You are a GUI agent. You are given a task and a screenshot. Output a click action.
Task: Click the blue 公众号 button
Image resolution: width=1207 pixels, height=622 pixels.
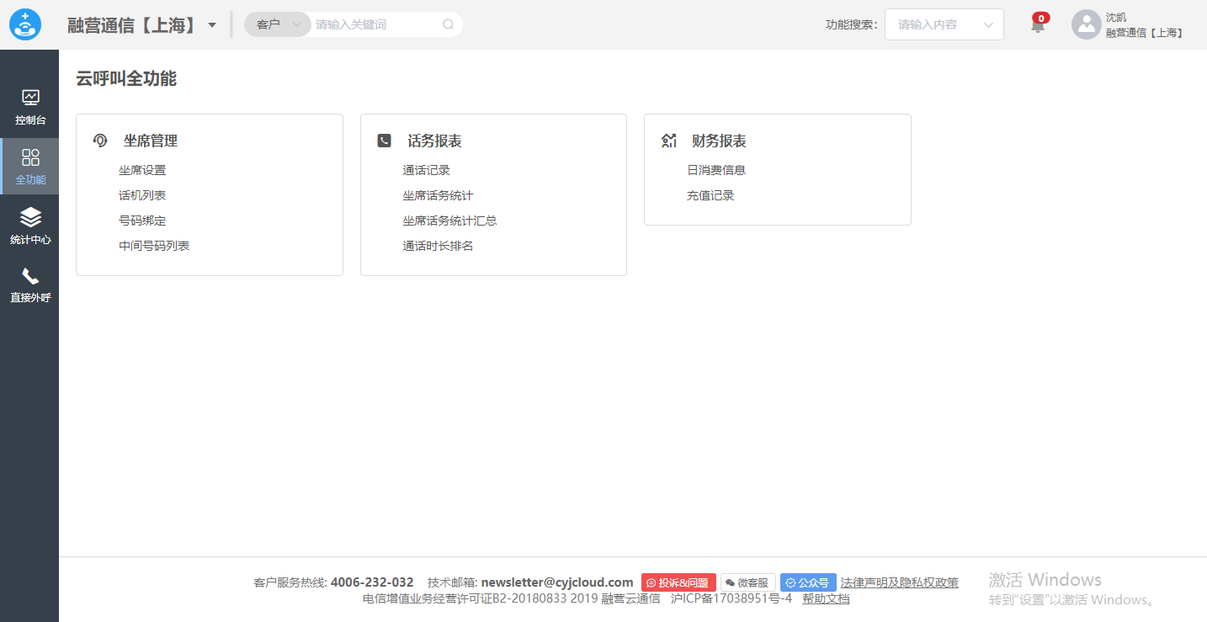pyautogui.click(x=807, y=582)
